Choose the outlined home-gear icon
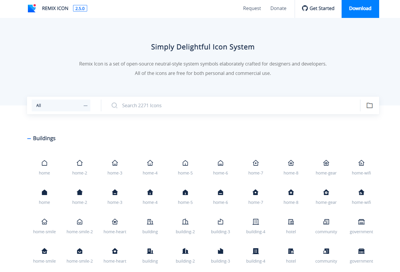 tap(326, 163)
